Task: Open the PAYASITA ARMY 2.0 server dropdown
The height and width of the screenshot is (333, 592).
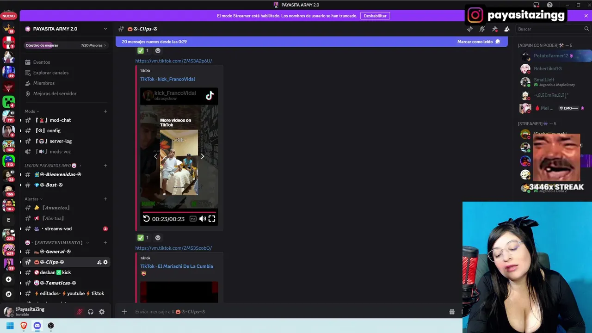Action: [x=66, y=29]
